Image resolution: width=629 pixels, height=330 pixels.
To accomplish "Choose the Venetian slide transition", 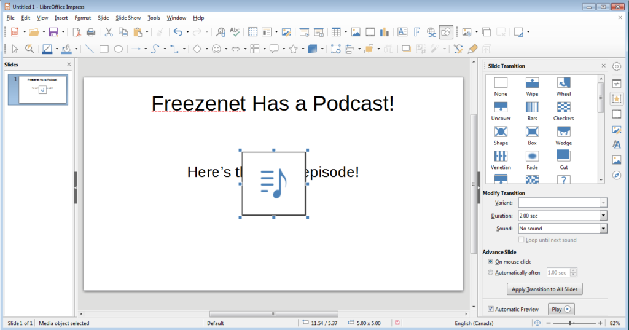I will pos(501,160).
